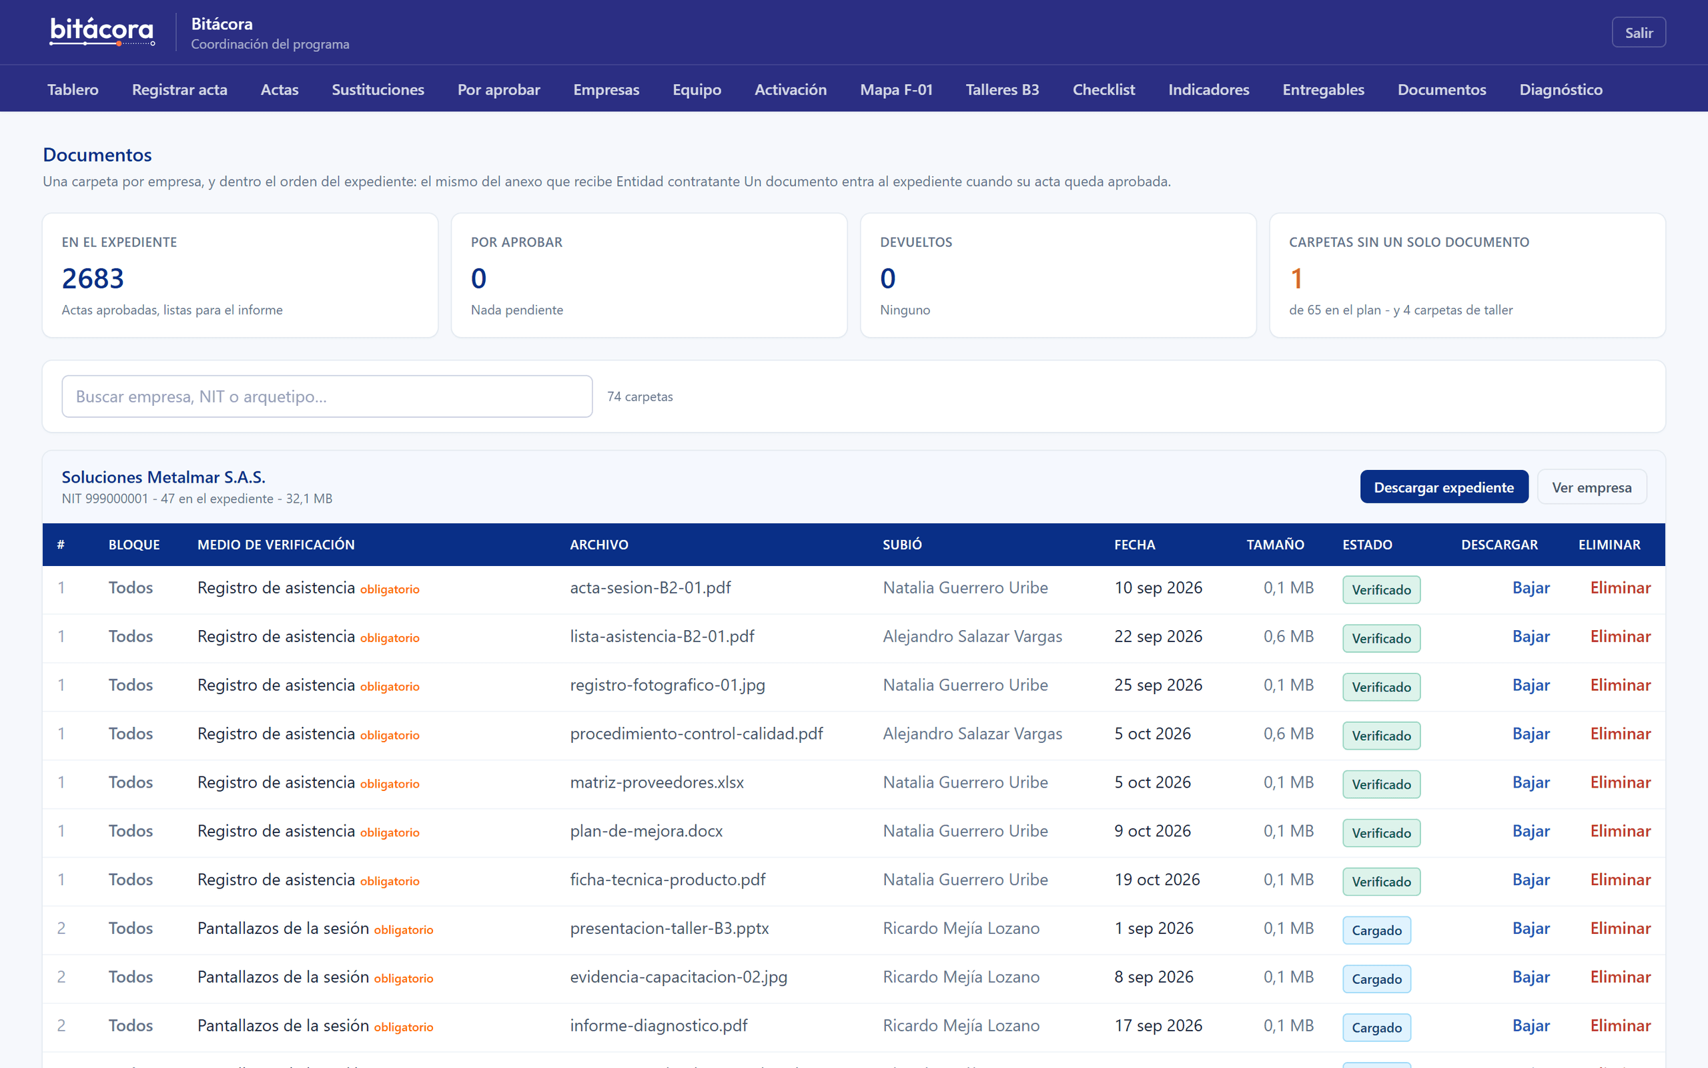Click the En el expediente 2683 card

[240, 276]
